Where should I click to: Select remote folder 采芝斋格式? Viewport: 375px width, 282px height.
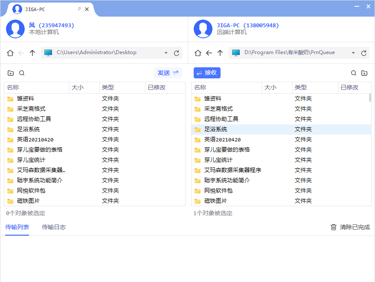(x=281, y=109)
